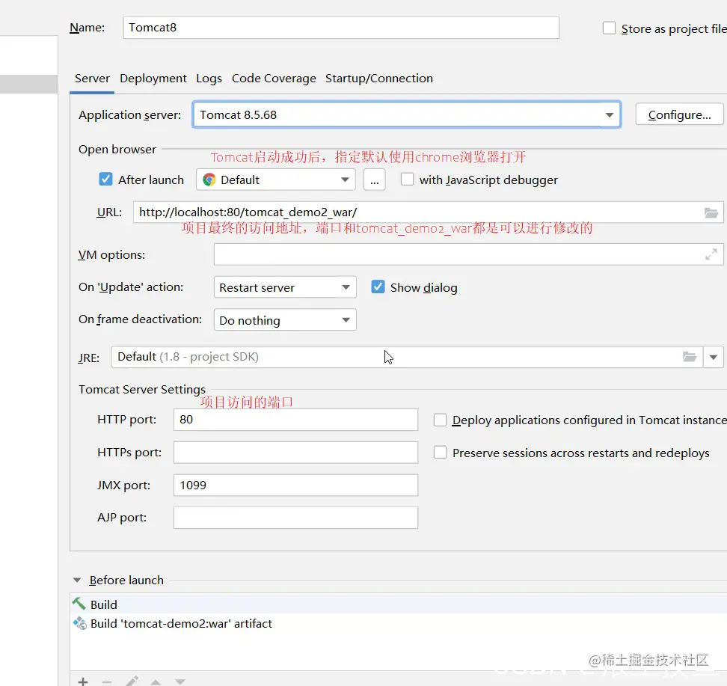Edit the selected before launch task
The image size is (727, 686).
point(132,681)
